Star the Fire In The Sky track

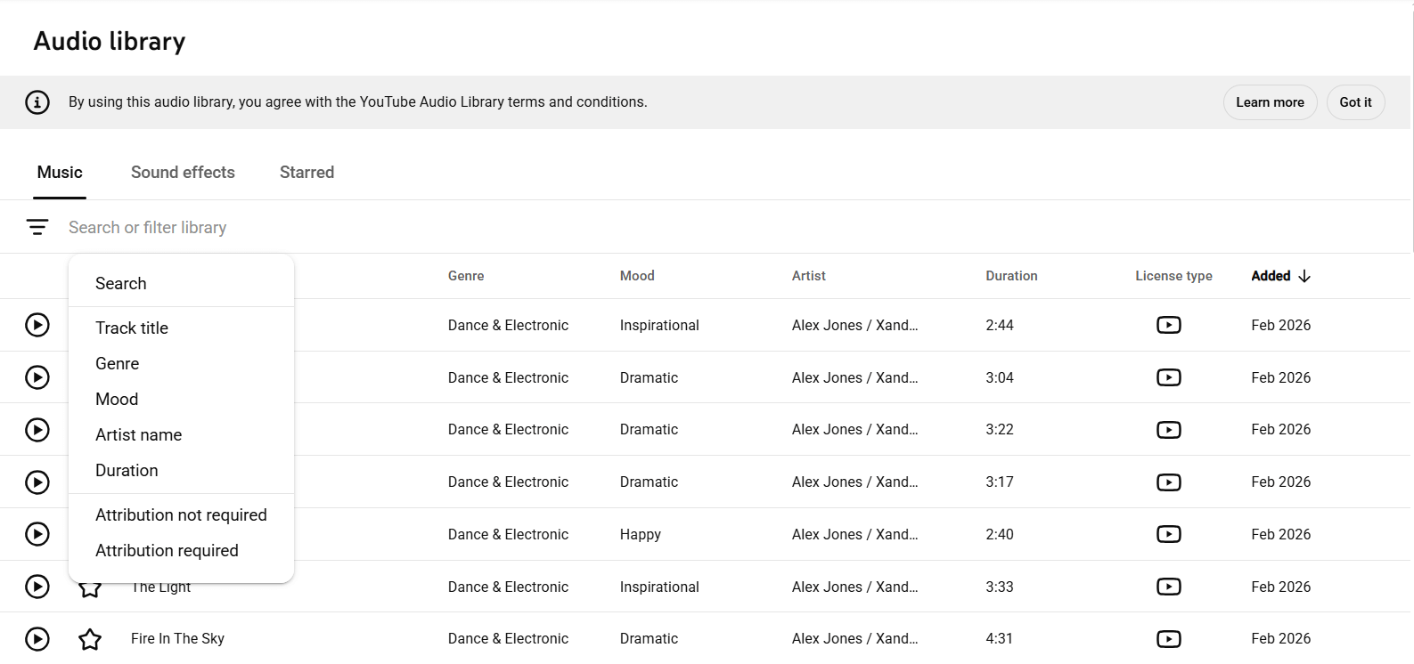tap(90, 639)
